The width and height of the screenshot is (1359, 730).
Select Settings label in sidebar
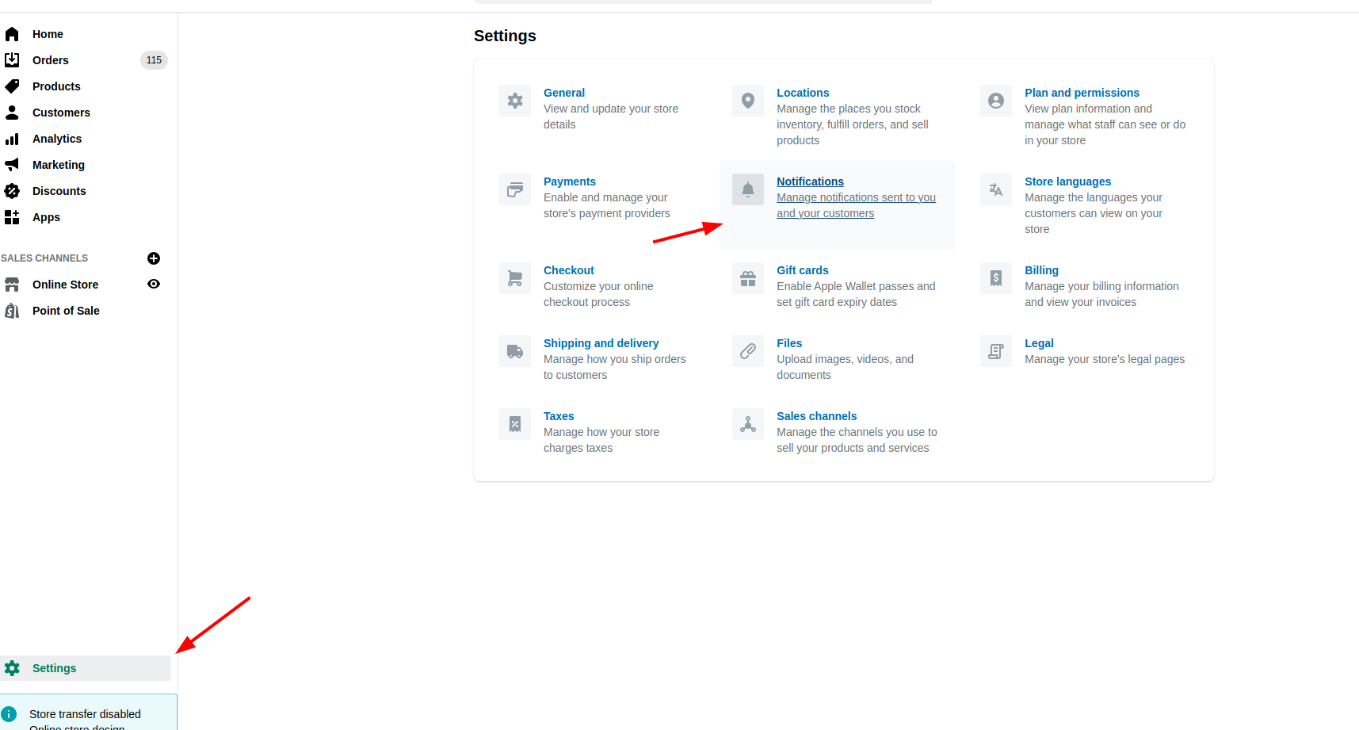55,668
